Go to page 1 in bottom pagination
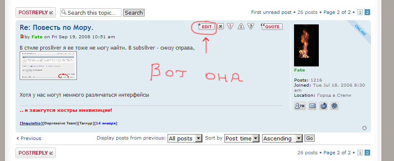This screenshot has height=161, width=394. 360,153
